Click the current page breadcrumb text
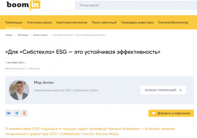This screenshot has width=197, height=138. (79, 35)
